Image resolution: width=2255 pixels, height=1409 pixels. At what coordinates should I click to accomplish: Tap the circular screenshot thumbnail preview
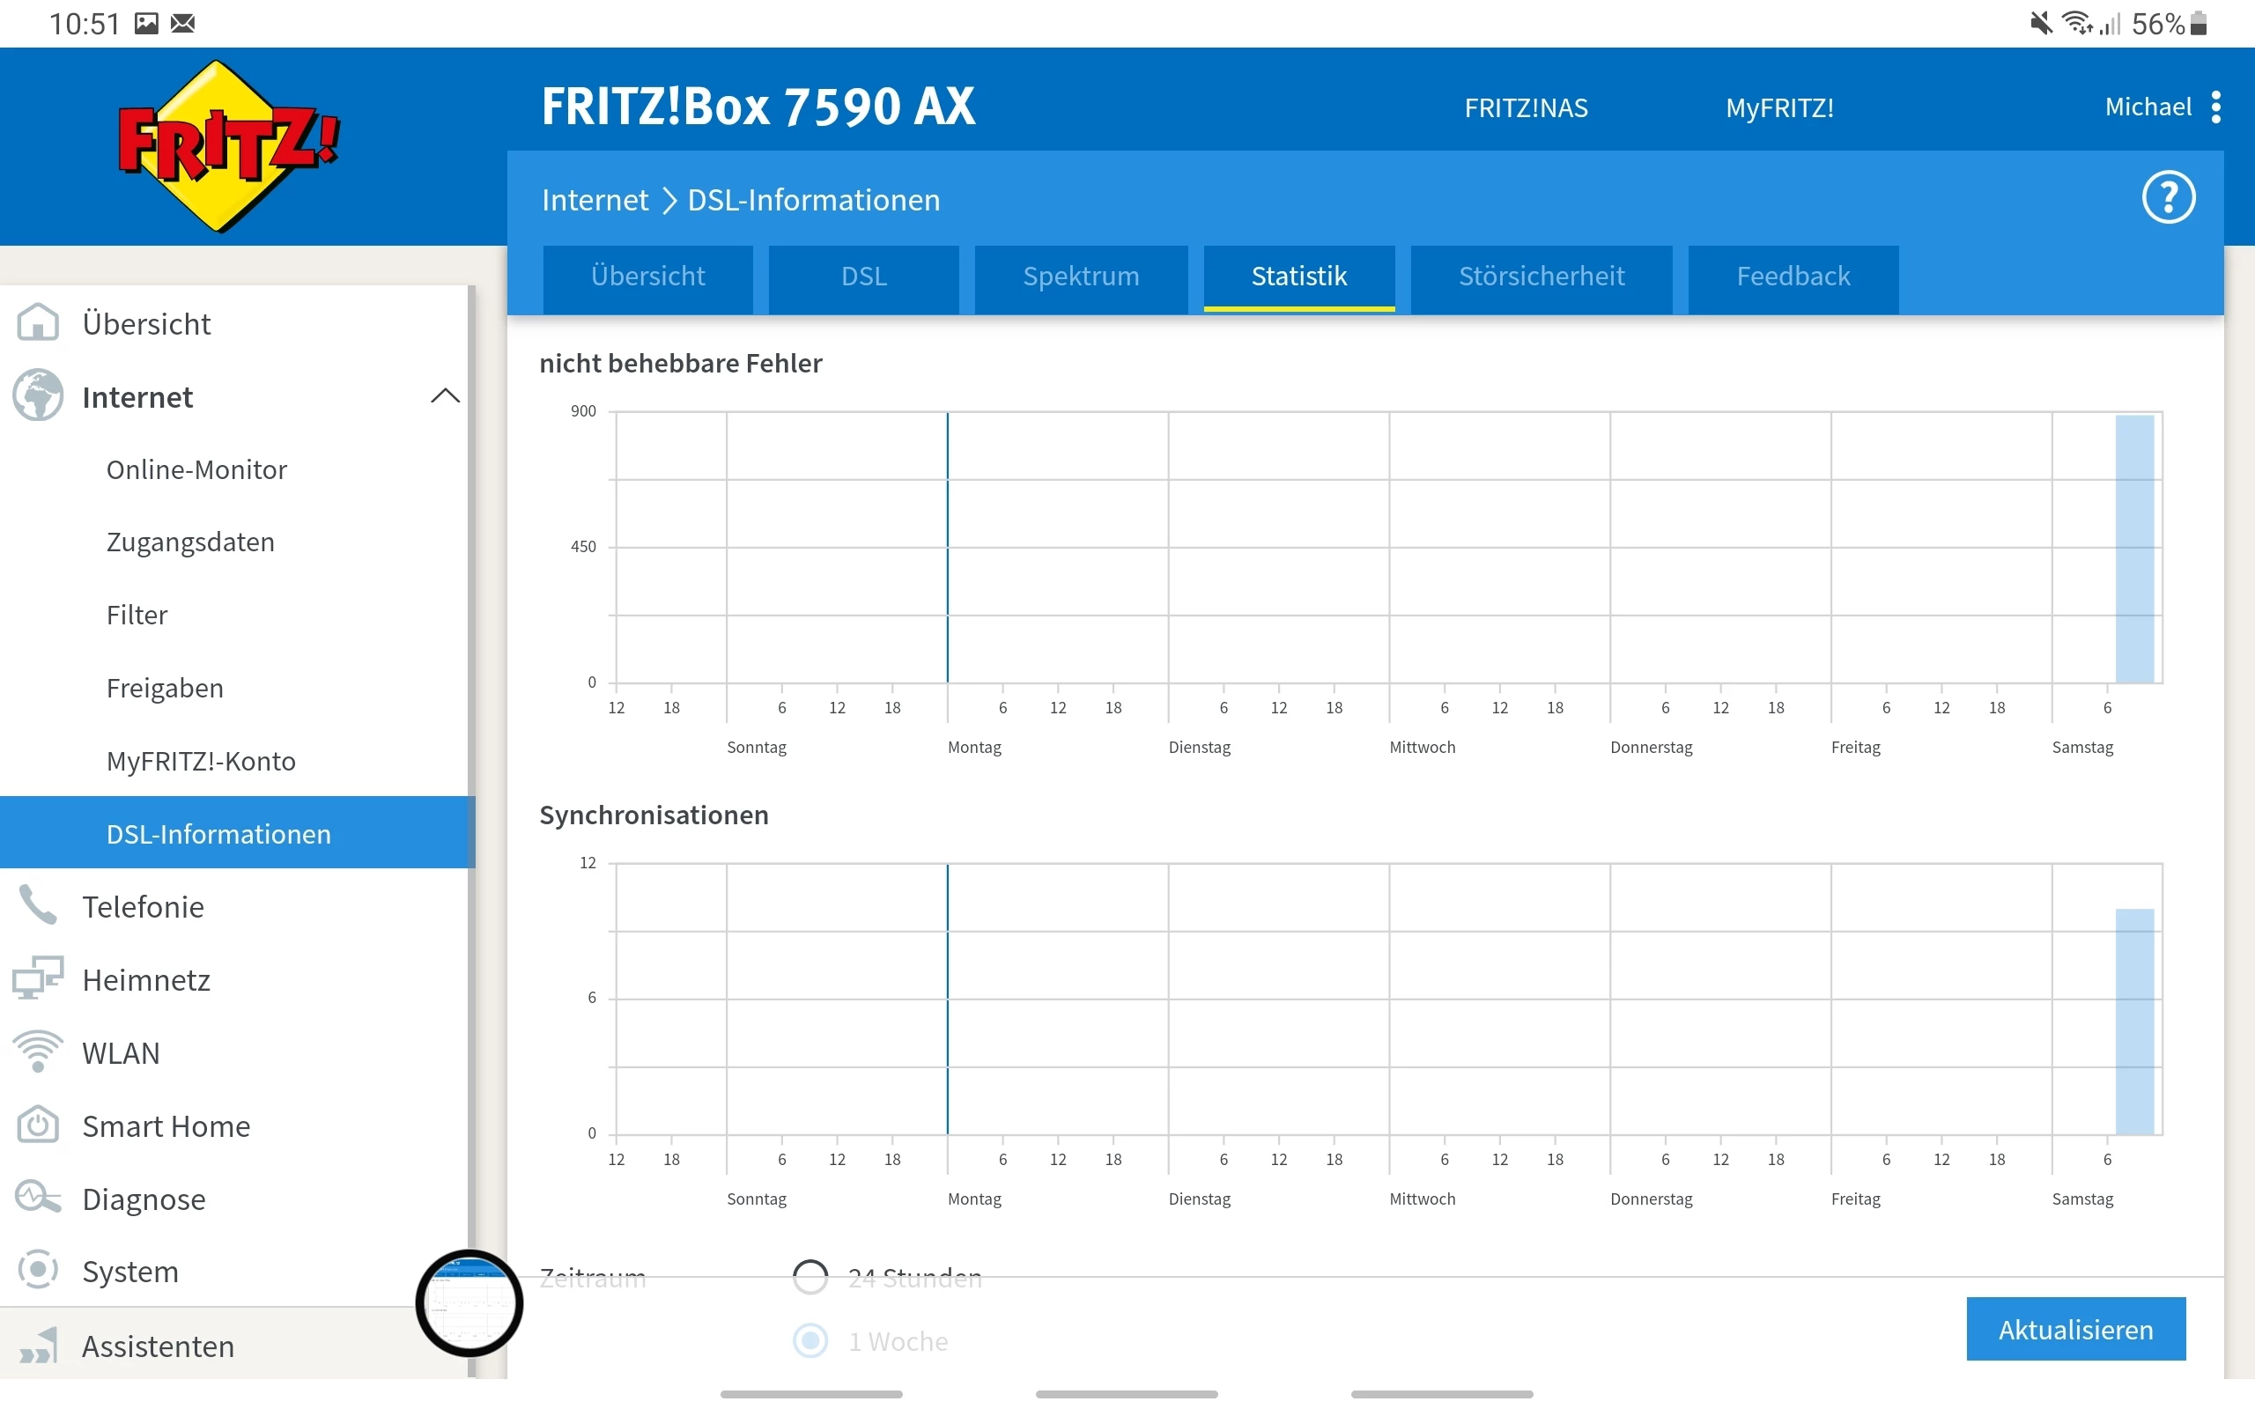[x=469, y=1302]
